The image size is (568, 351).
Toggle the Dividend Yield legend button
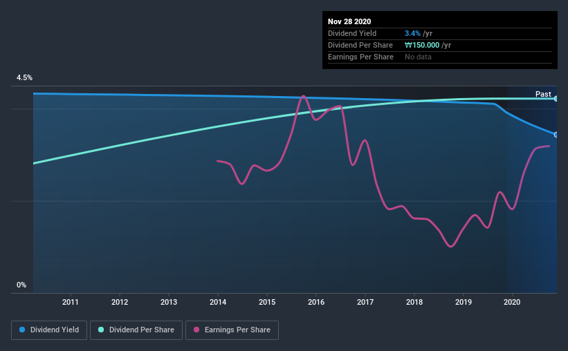tap(49, 330)
